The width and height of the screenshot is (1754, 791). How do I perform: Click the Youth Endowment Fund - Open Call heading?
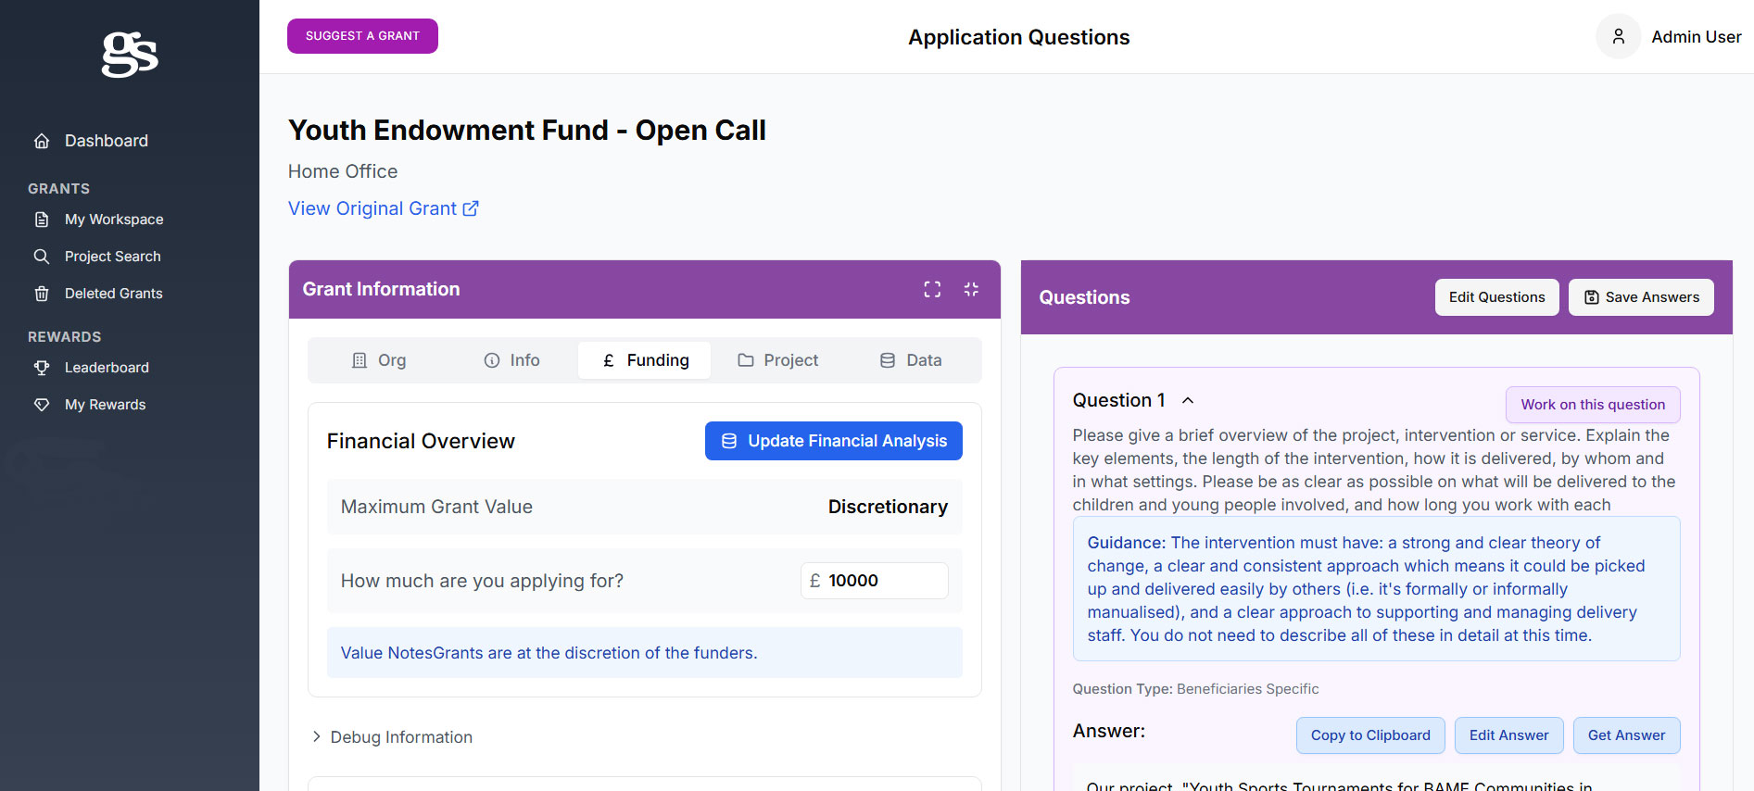526,131
